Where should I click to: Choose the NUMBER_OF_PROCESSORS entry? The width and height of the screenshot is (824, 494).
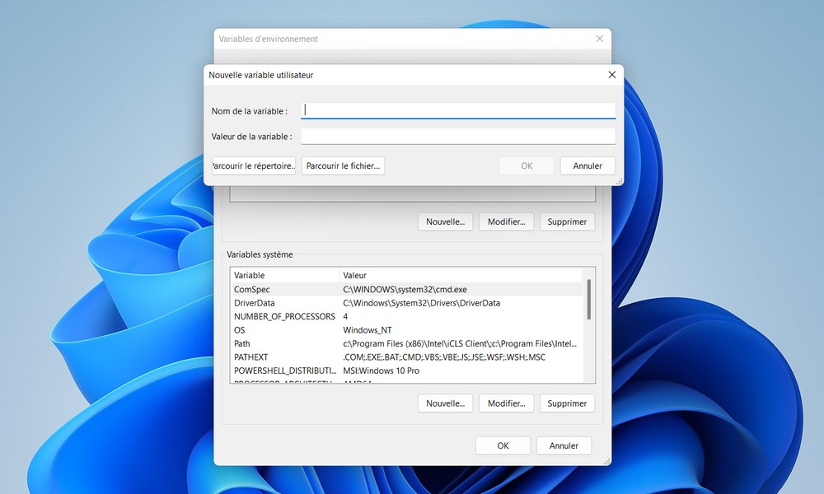point(286,316)
